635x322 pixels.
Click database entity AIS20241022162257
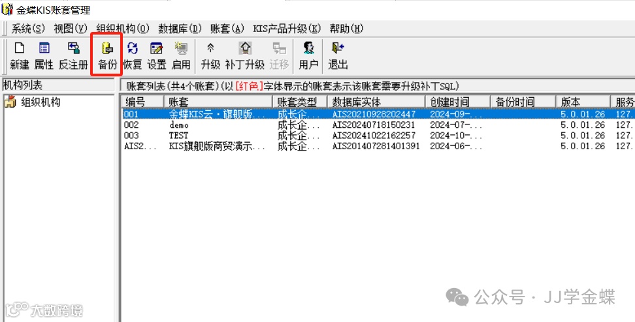374,136
